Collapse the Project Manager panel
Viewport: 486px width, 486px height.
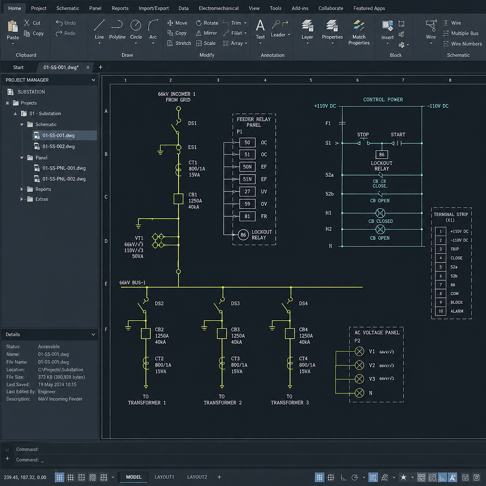pyautogui.click(x=93, y=80)
